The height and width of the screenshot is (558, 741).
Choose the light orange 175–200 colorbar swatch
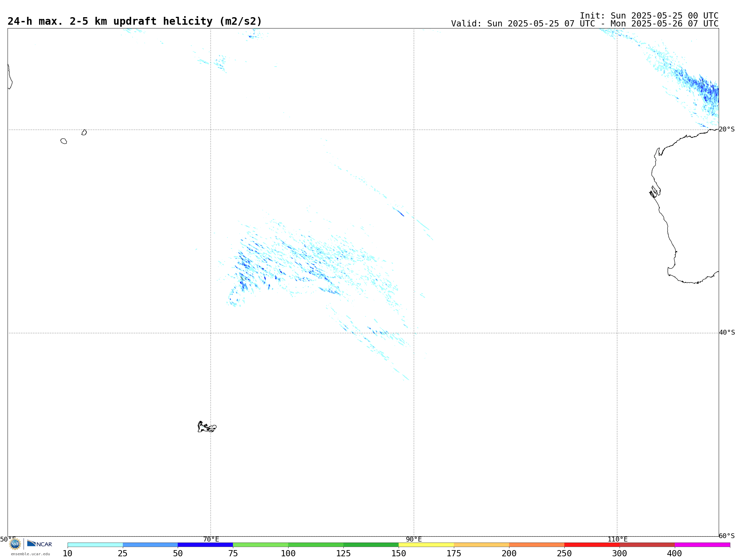(482, 545)
